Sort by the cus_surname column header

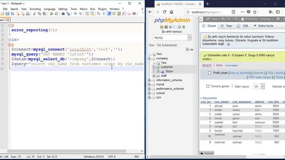(241, 102)
